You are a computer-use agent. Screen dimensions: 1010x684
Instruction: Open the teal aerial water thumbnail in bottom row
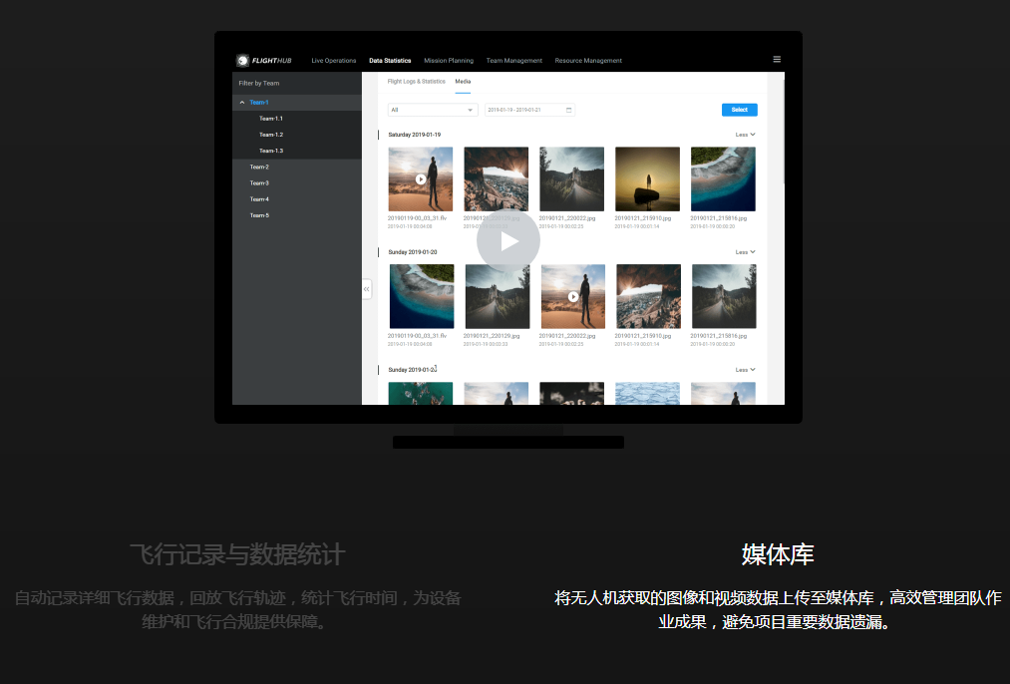[x=421, y=394]
